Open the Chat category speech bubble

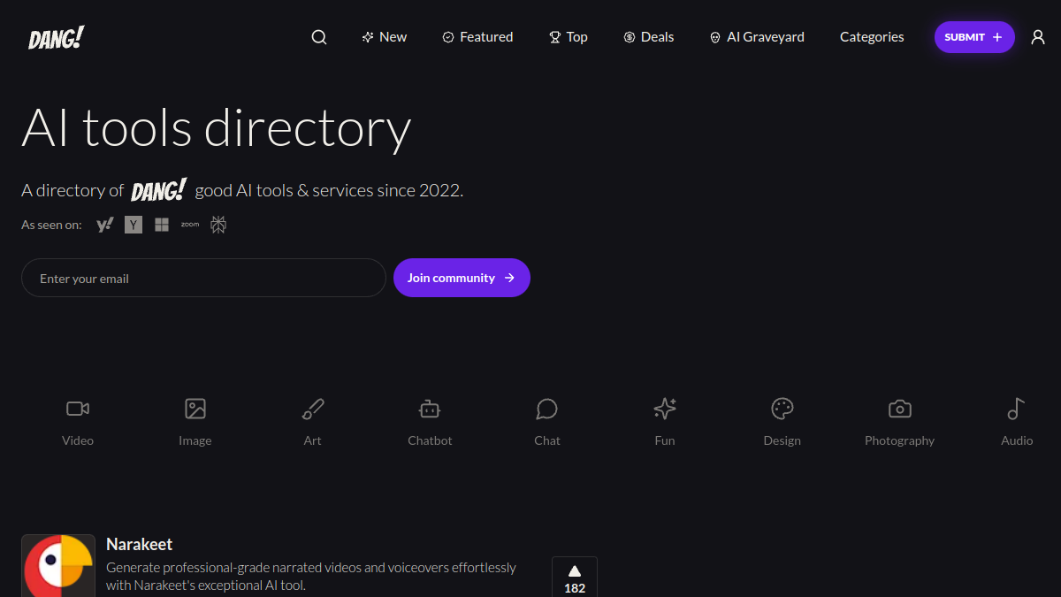(x=547, y=422)
